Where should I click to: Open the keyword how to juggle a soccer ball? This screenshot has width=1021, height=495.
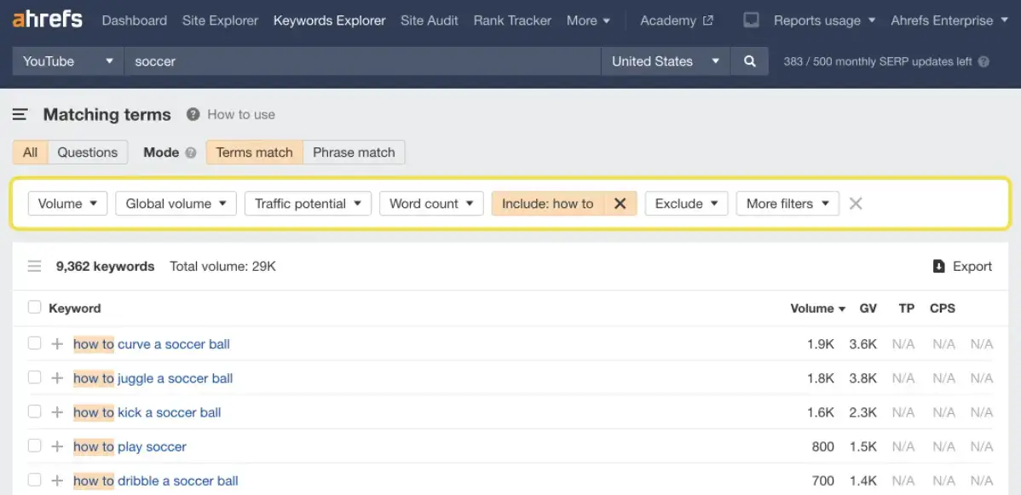[x=153, y=377]
